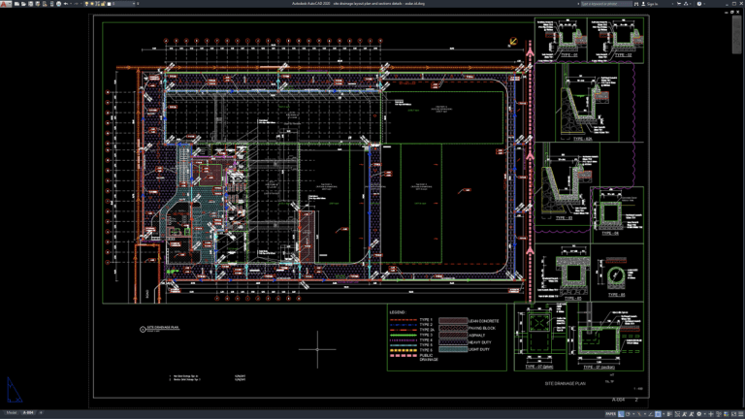Expand the Sign In dropdown arrow
Screen dimensions: 745x419
pyautogui.click(x=672, y=4)
